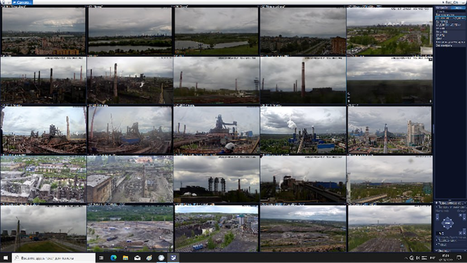
Task: Select the highlighted item in the device list
Action: click(x=449, y=18)
